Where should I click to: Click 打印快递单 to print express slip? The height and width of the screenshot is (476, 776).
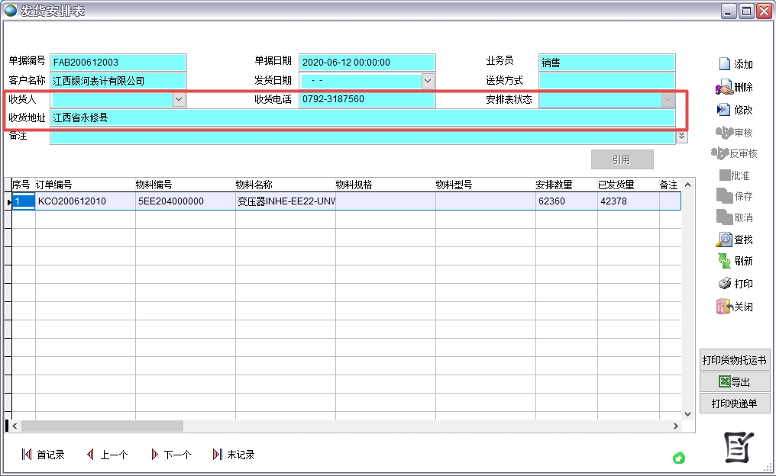735,403
